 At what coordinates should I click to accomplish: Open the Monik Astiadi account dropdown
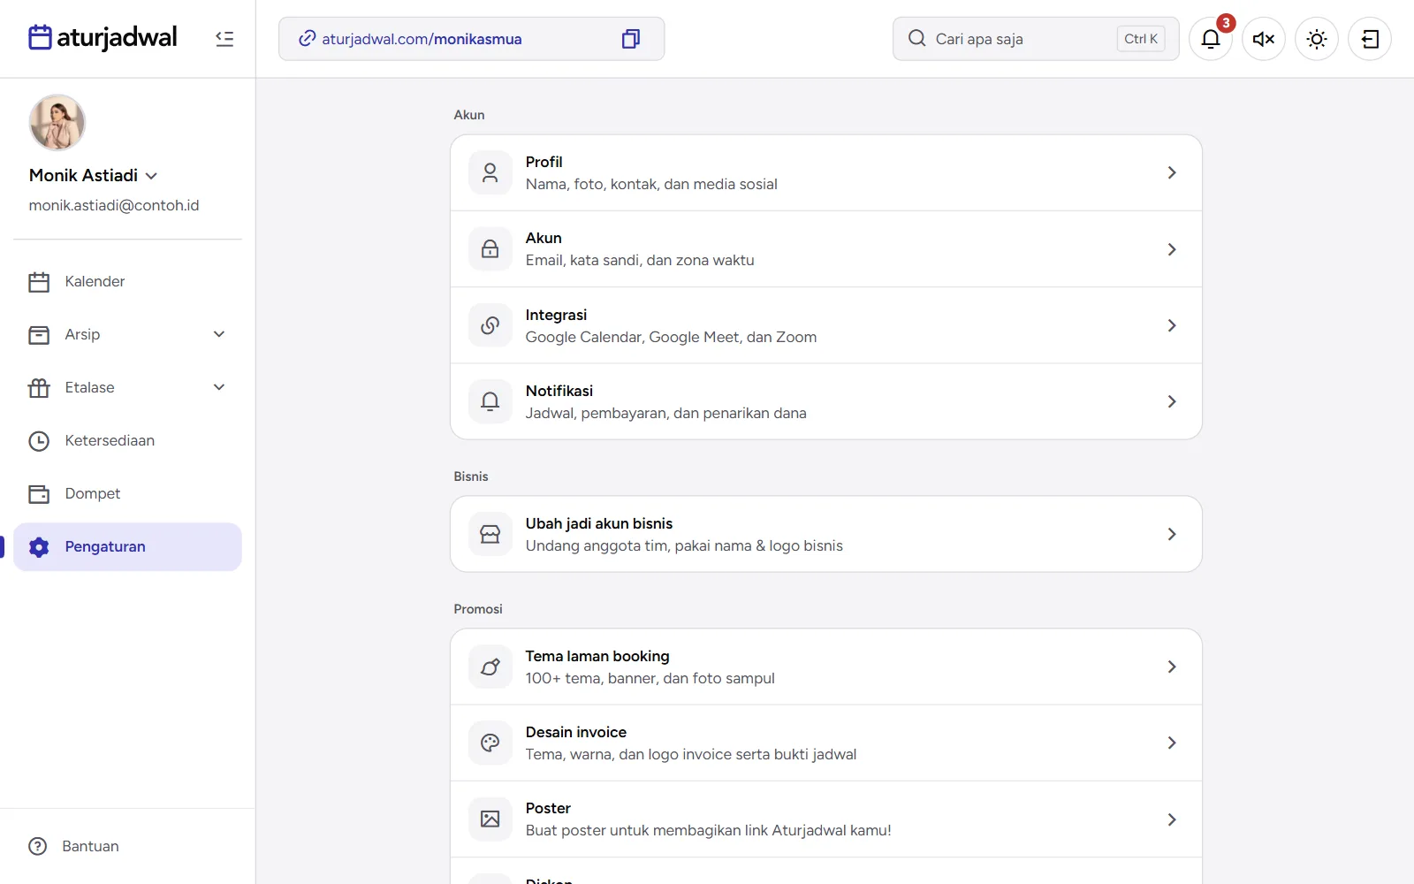94,175
